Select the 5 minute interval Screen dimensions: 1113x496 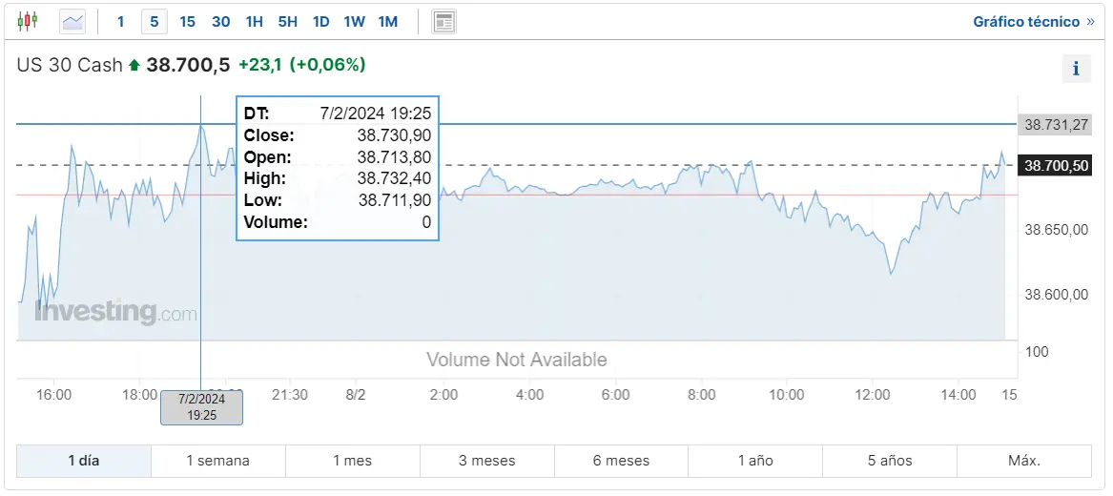[x=155, y=21]
